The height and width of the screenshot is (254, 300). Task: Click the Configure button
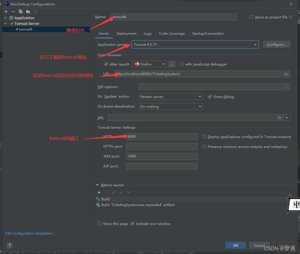point(277,44)
